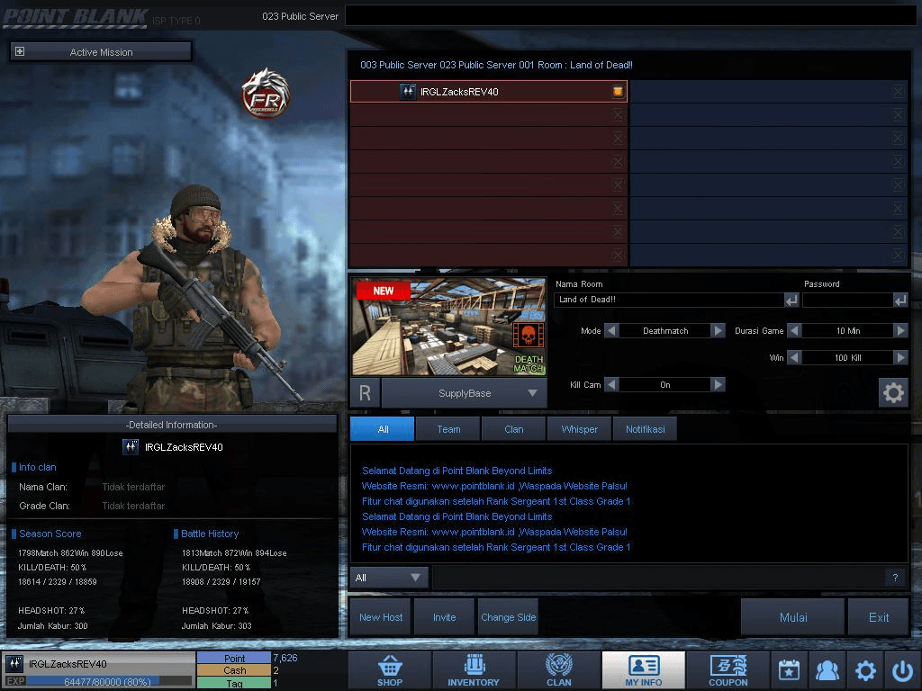Close third blue team slot
The image size is (922, 691).
[x=898, y=138]
